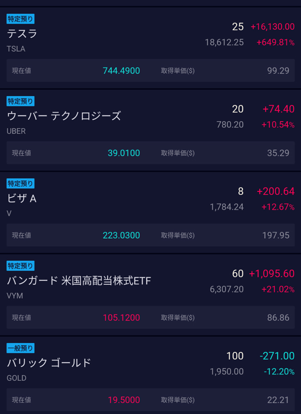Click Tesla's current price 744.4900
Viewport: 301px width, 414px height.
tap(121, 71)
